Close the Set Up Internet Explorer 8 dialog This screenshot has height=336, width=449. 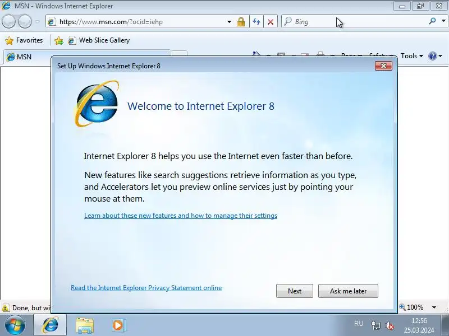click(383, 66)
